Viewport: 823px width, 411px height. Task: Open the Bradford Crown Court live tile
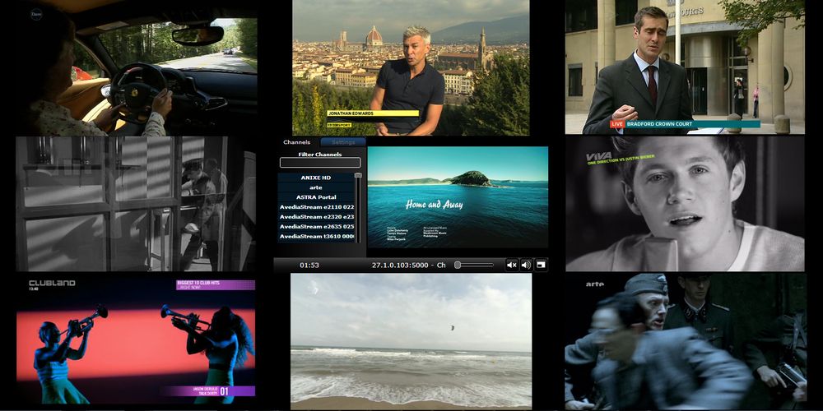(x=685, y=67)
